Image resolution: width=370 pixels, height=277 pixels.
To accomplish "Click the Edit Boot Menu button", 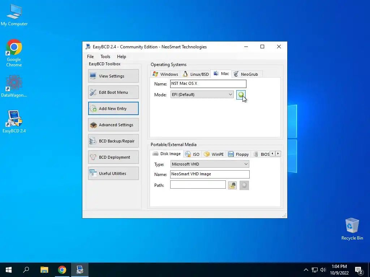I will (113, 92).
